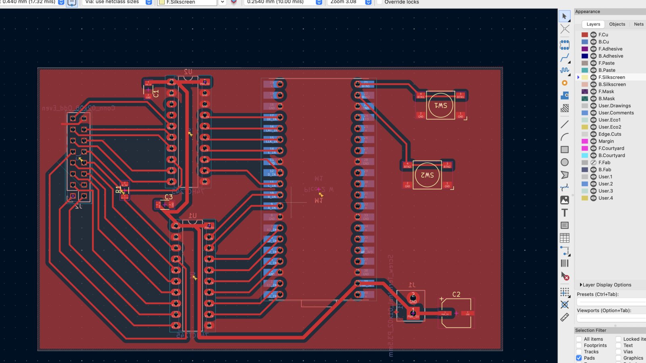Hide the F.Cu layer with eye icon

pyautogui.click(x=594, y=35)
